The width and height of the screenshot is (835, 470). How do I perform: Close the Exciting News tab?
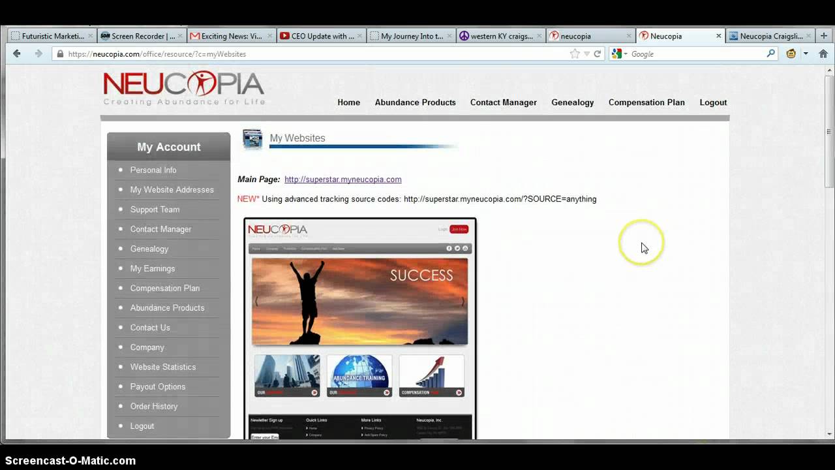click(x=269, y=36)
